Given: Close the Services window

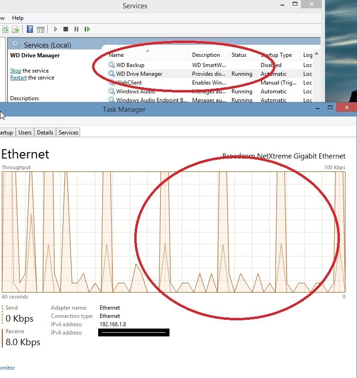Looking at the screenshot, I should pyautogui.click(x=311, y=4).
